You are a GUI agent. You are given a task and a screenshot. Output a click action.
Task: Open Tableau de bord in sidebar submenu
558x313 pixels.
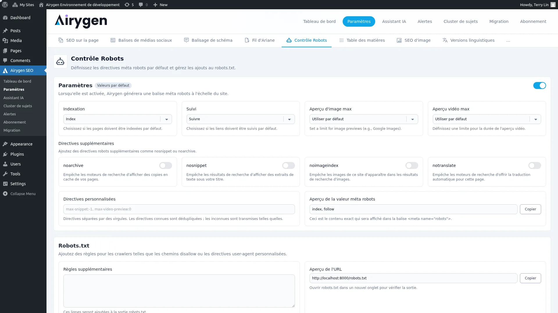click(x=17, y=81)
